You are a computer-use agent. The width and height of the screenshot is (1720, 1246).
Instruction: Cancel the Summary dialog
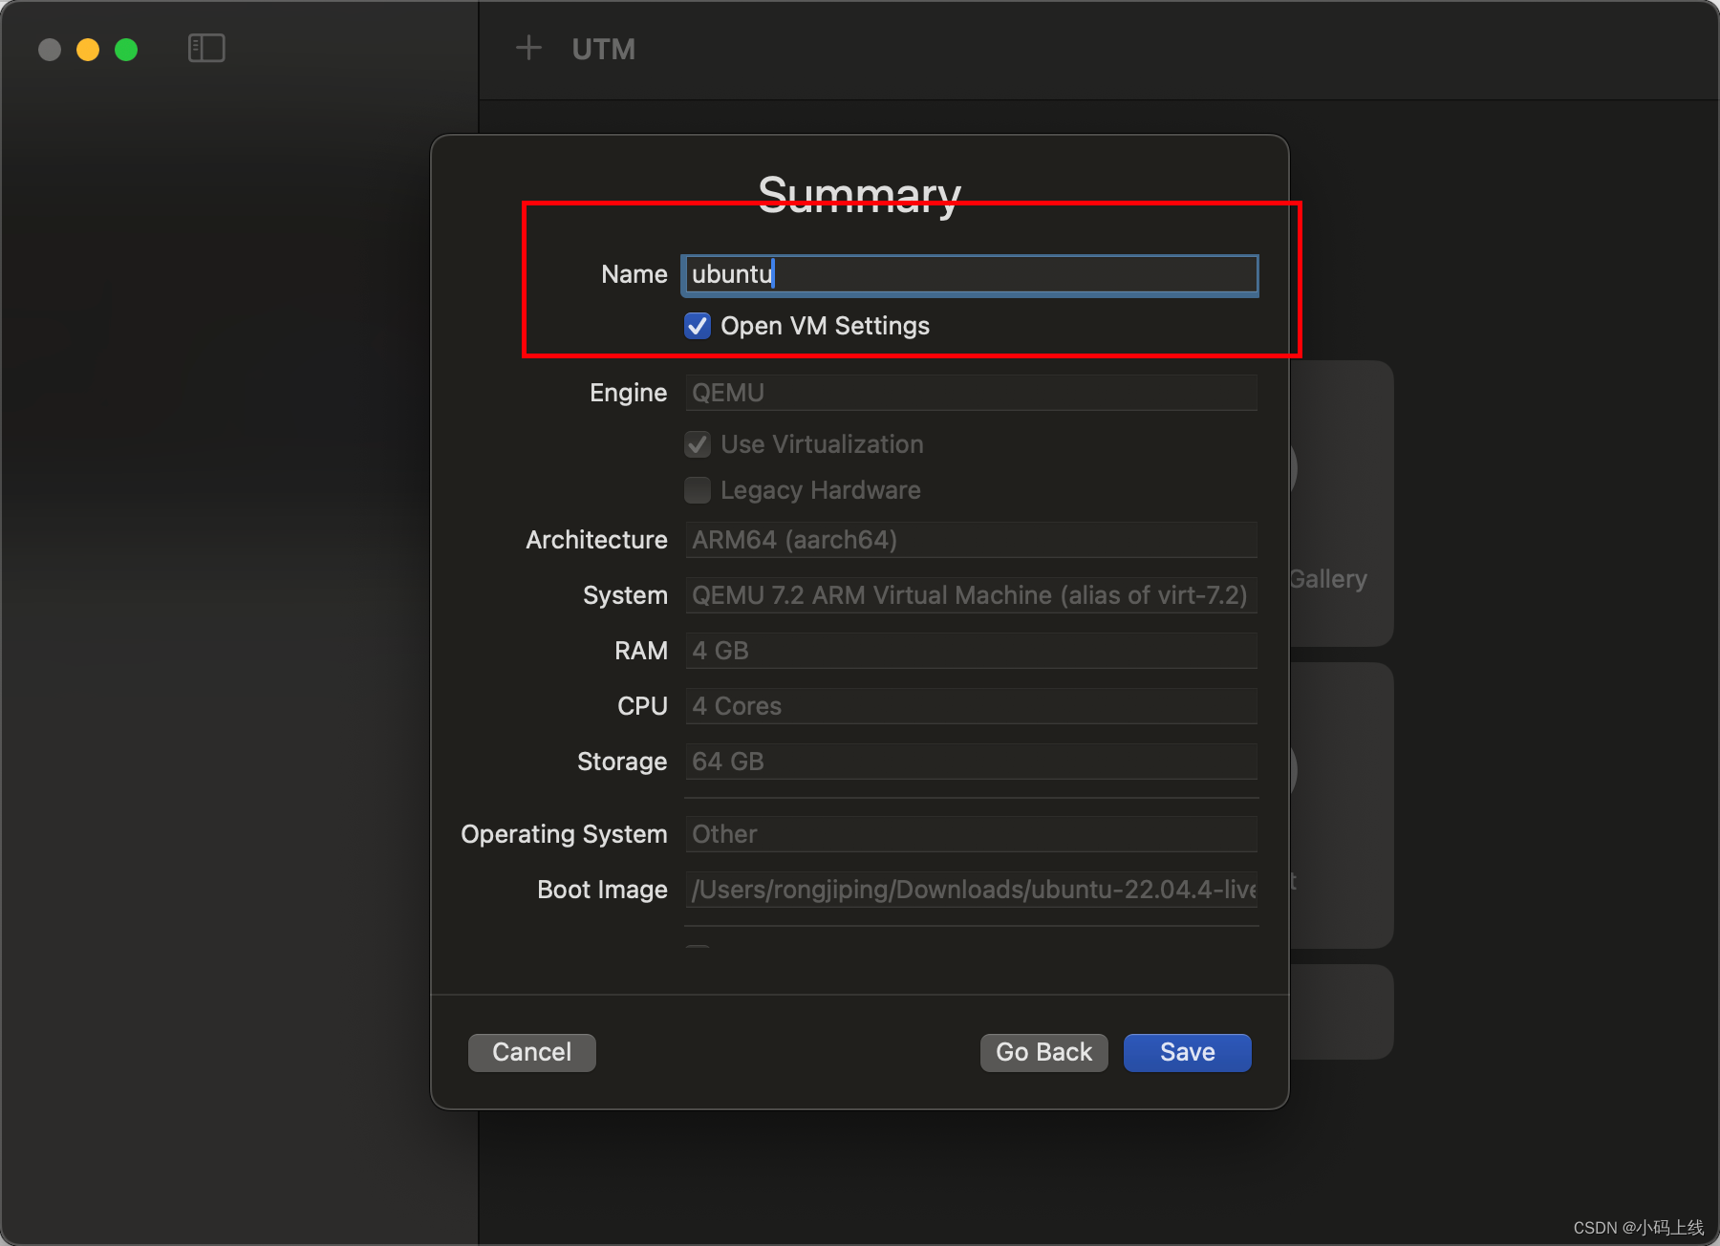[532, 1052]
